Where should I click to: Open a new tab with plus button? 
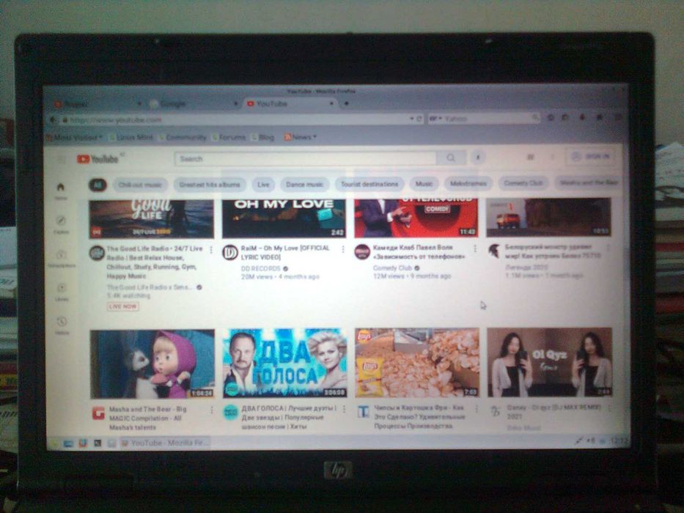pos(346,103)
